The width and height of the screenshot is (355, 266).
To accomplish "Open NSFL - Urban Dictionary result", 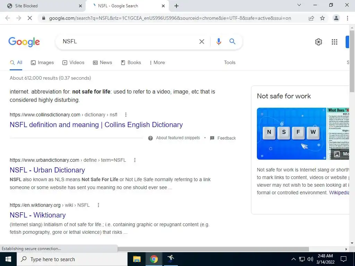I will 47,170.
